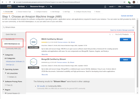This screenshot has width=140, height=99.
Task: Open the browser profile avatar
Action: [x=134, y=2]
